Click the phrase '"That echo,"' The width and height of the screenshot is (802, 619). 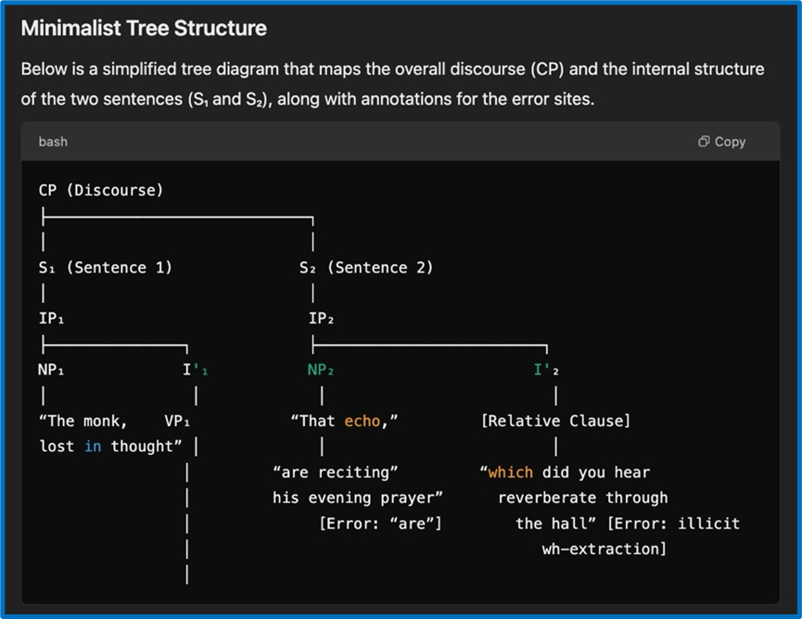click(x=344, y=422)
